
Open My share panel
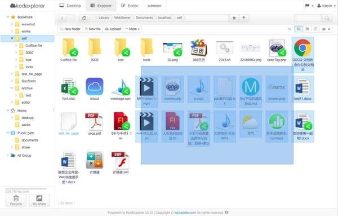[x=39, y=200]
